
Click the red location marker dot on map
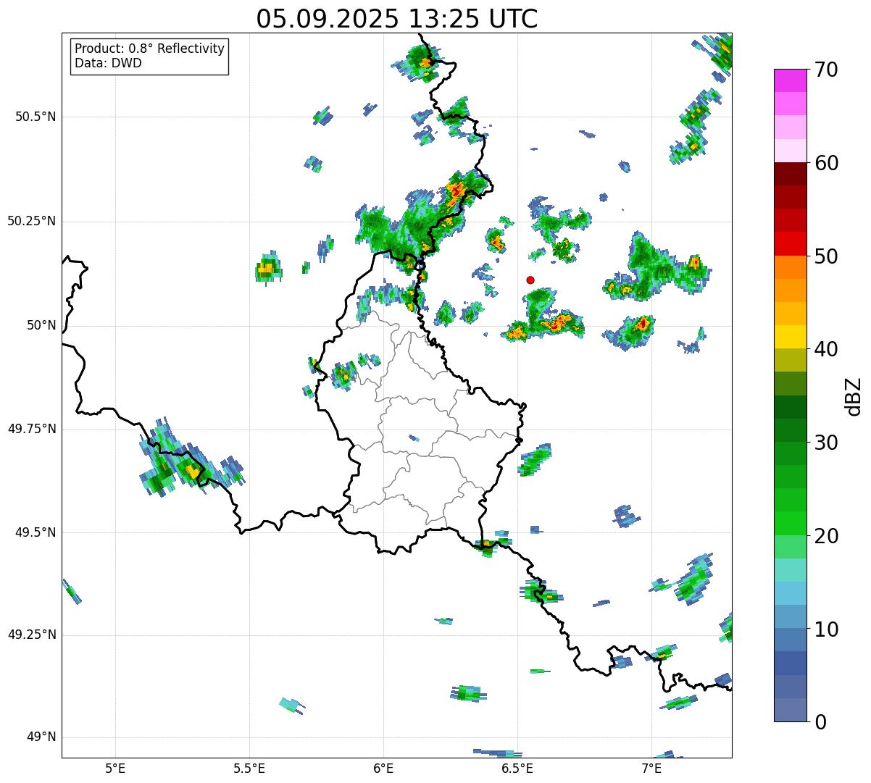point(530,280)
